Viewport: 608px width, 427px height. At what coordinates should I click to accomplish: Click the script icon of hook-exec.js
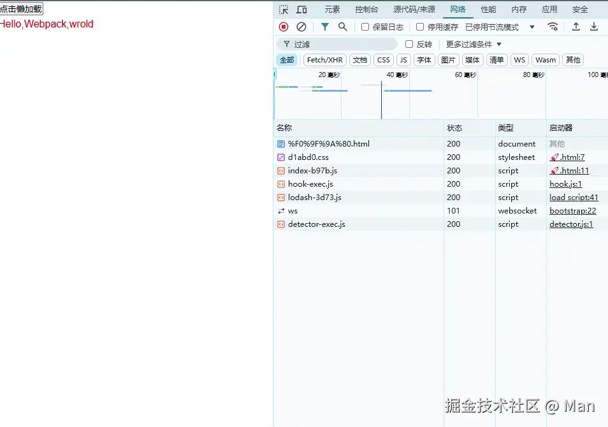tap(281, 184)
